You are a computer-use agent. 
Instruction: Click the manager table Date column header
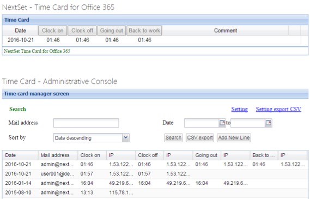tap(21, 155)
